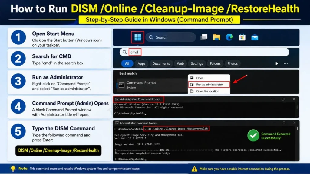Open Microsoft Store from the taskbar
This screenshot has height=174, width=310.
coord(242,37)
